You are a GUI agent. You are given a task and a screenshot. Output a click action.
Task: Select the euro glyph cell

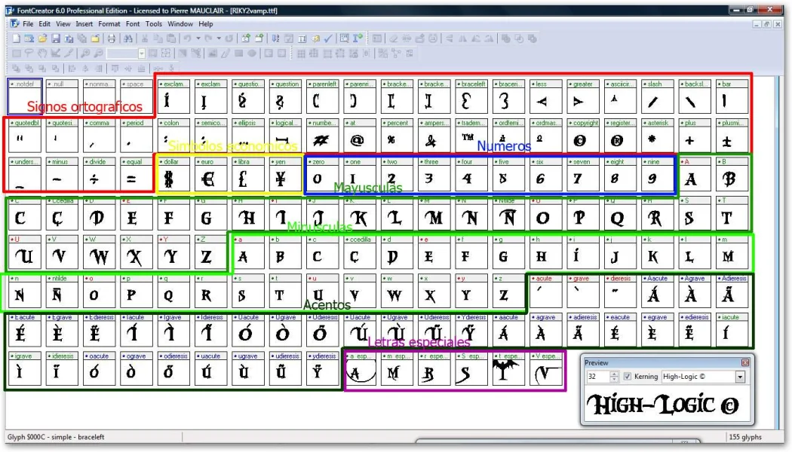tap(210, 174)
